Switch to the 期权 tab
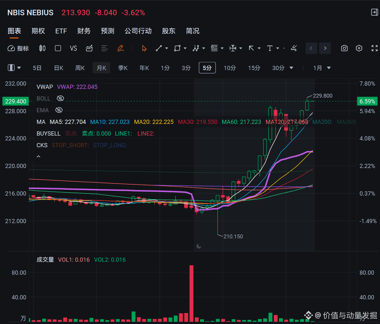The height and width of the screenshot is (324, 380). (38, 31)
